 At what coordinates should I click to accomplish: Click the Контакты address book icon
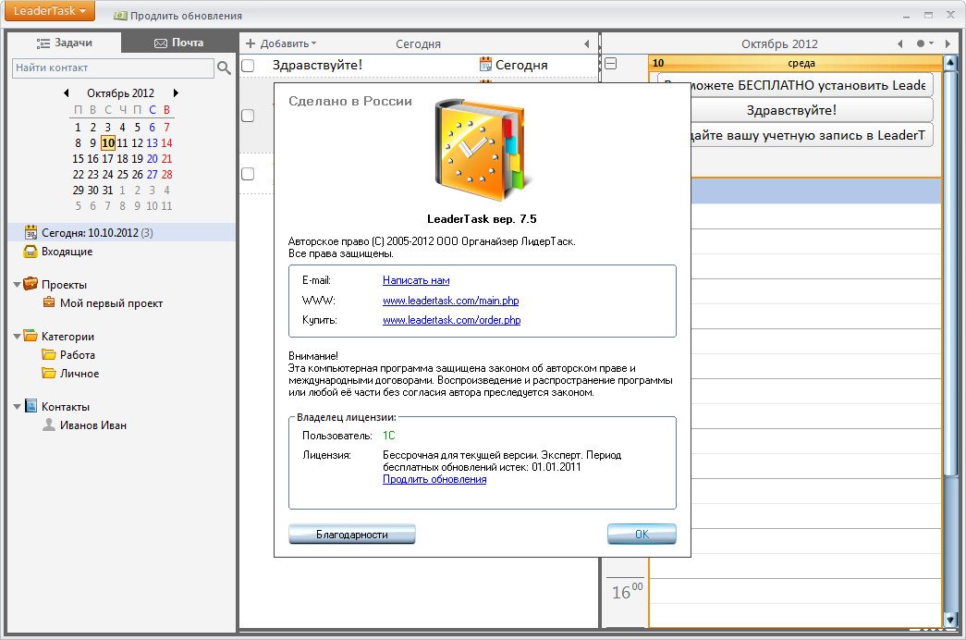31,407
